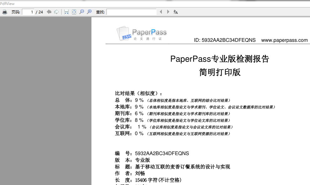The height and width of the screenshot is (185, 310).
Task: Find previous match arrow
Action: tap(161, 12)
